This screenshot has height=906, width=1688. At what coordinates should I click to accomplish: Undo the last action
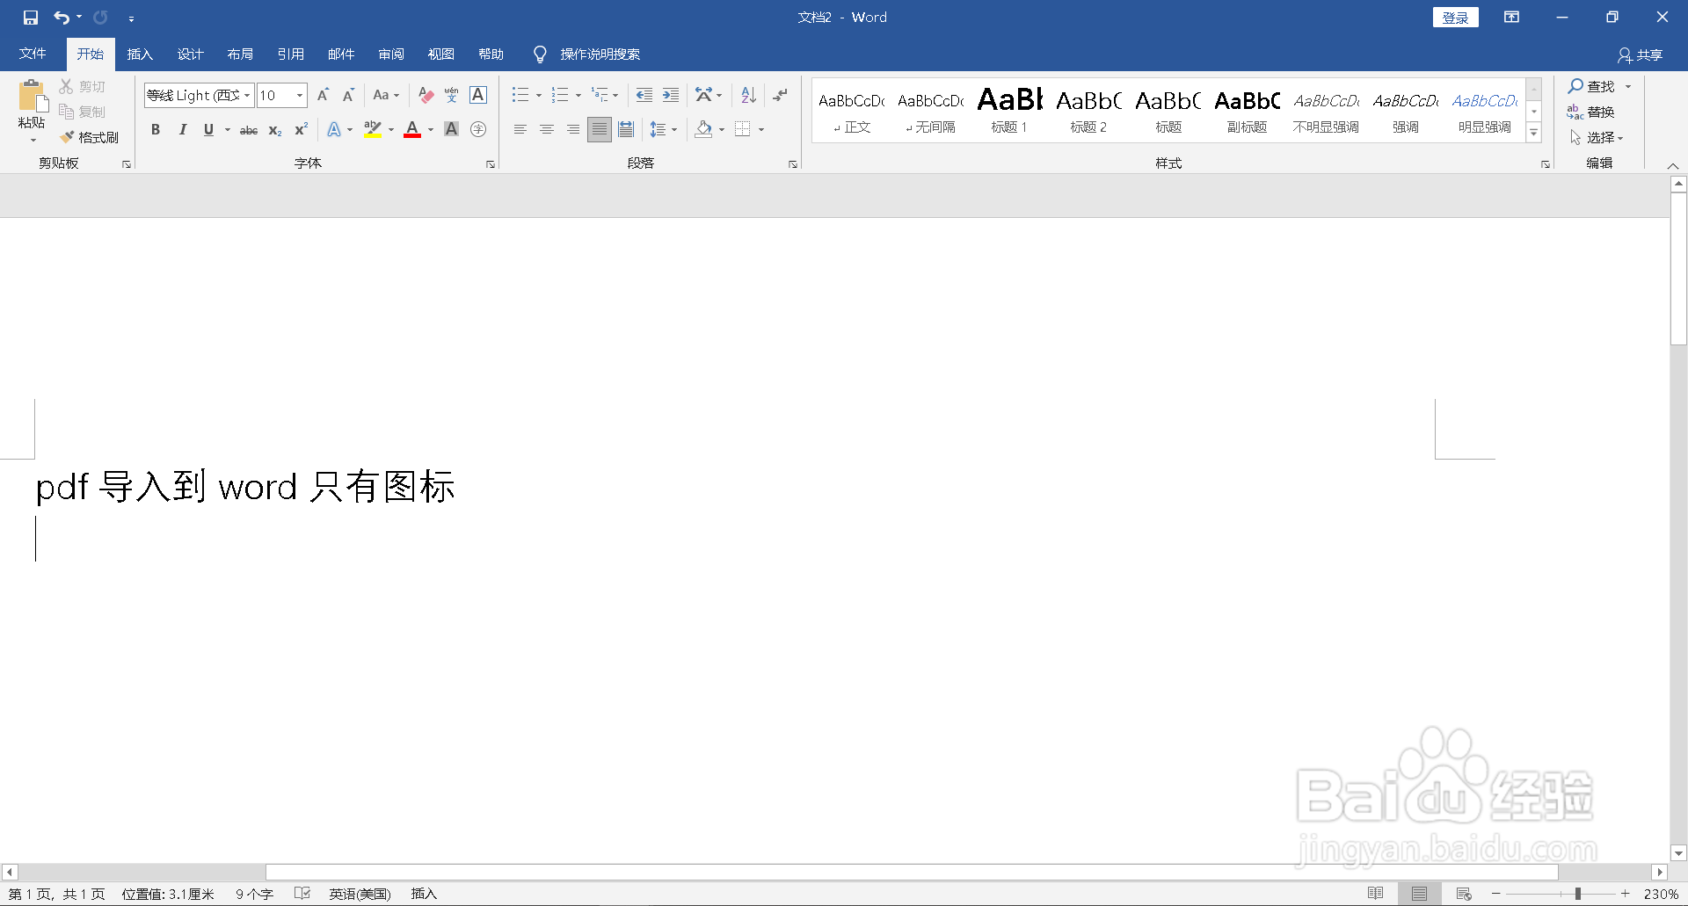coord(61,18)
